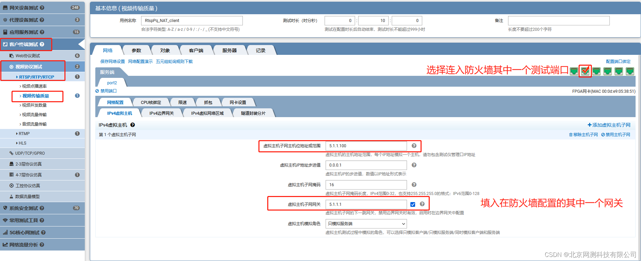The width and height of the screenshot is (641, 261).
Task: Click help icon for 虚拟主机子网主机位地址或范围 field
Action: (414, 146)
